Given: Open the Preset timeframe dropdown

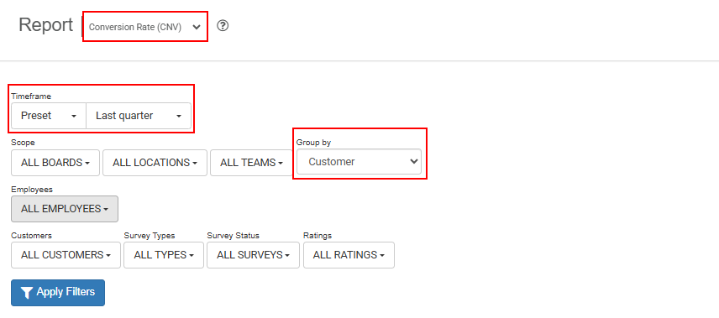Looking at the screenshot, I should [x=49, y=116].
